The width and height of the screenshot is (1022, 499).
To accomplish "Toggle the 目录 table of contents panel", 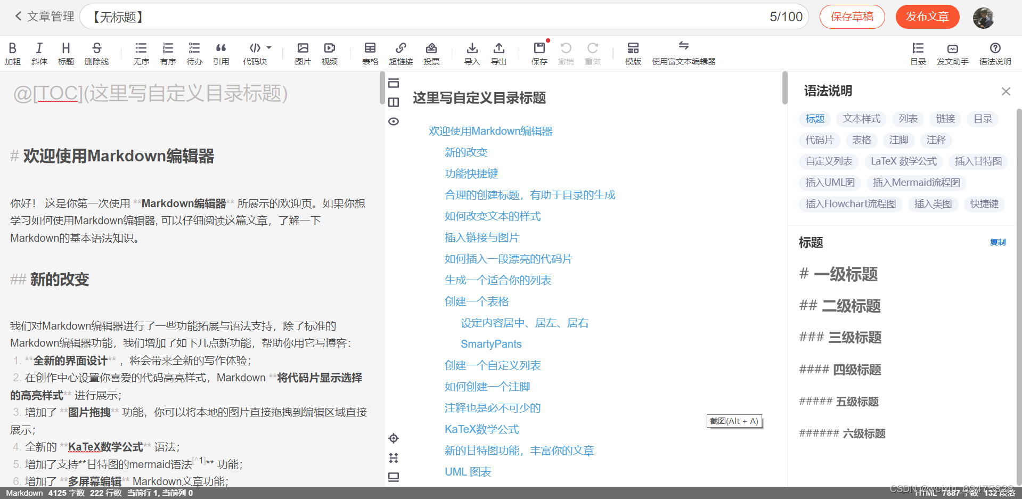I will pos(918,54).
